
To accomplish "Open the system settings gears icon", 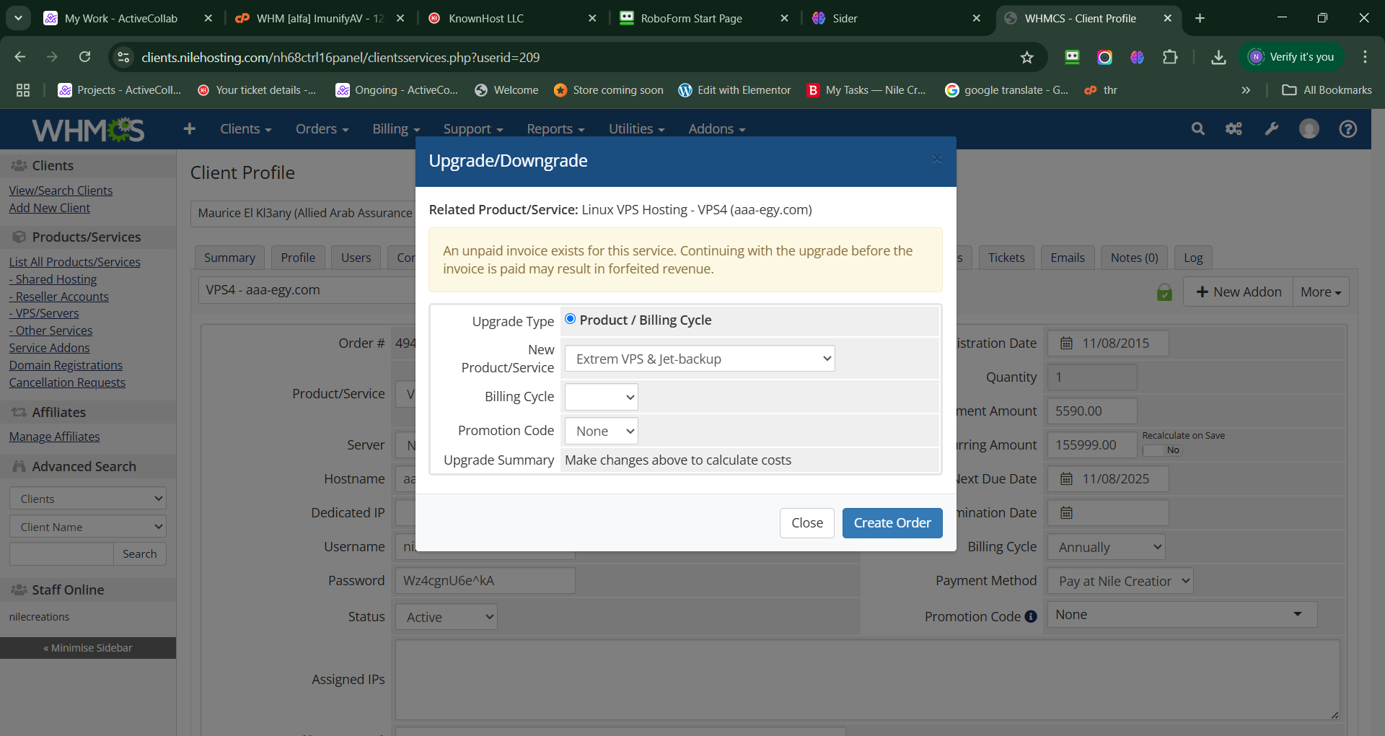I will pos(1234,128).
